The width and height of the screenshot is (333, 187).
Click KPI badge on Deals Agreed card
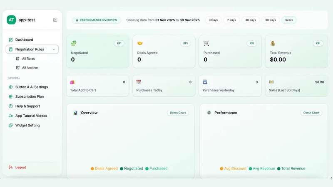point(185,43)
